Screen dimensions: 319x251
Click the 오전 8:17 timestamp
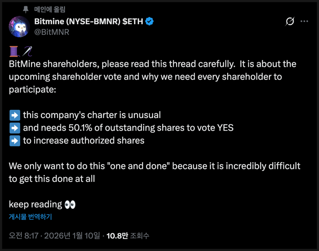click(23, 236)
